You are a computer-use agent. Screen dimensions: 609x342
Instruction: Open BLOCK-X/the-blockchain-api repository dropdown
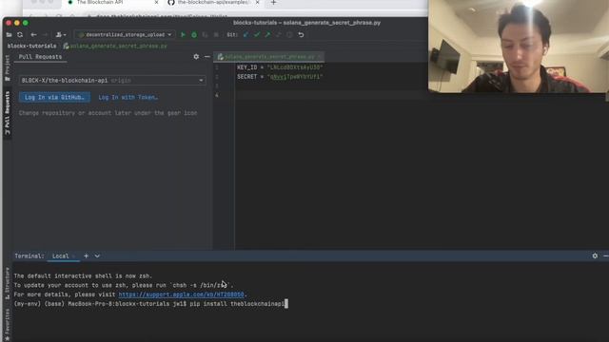pyautogui.click(x=112, y=80)
